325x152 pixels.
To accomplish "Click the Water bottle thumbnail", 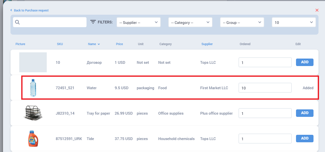I will [33, 88].
